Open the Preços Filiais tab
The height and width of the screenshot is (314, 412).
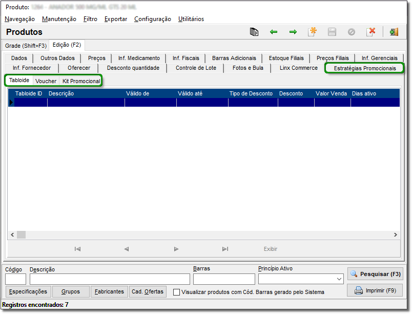pyautogui.click(x=333, y=58)
